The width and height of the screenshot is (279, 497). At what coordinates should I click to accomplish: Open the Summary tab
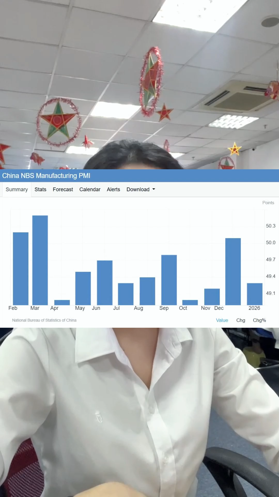[x=17, y=189]
